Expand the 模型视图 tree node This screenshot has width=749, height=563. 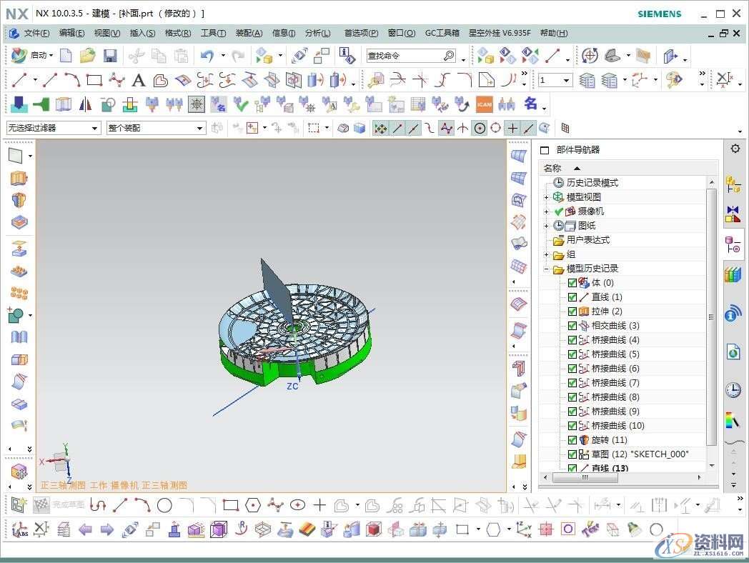(547, 197)
